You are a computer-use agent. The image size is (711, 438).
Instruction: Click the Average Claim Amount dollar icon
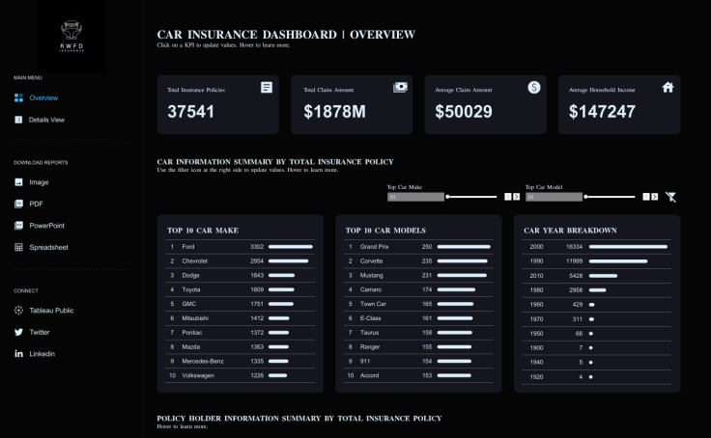click(534, 88)
